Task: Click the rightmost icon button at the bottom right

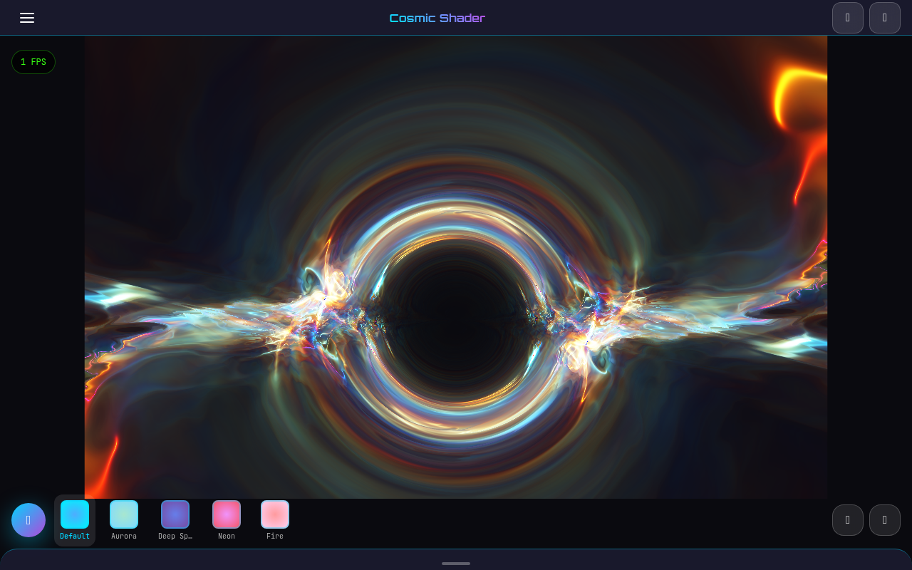Action: (885, 520)
